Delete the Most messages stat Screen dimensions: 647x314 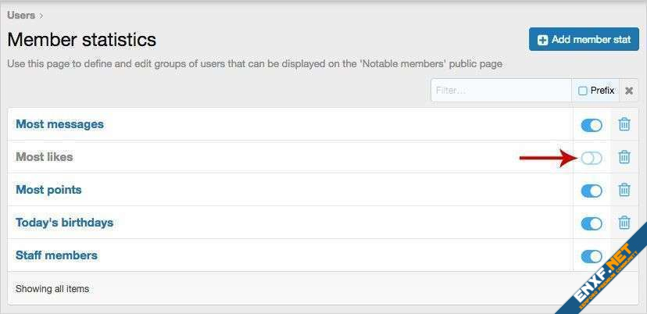tap(624, 124)
